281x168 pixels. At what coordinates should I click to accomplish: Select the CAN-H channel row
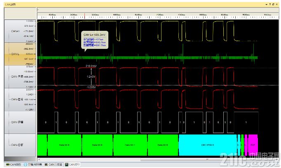click(20, 31)
